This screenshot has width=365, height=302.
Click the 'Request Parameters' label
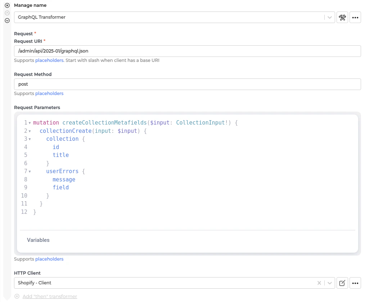[x=37, y=108]
